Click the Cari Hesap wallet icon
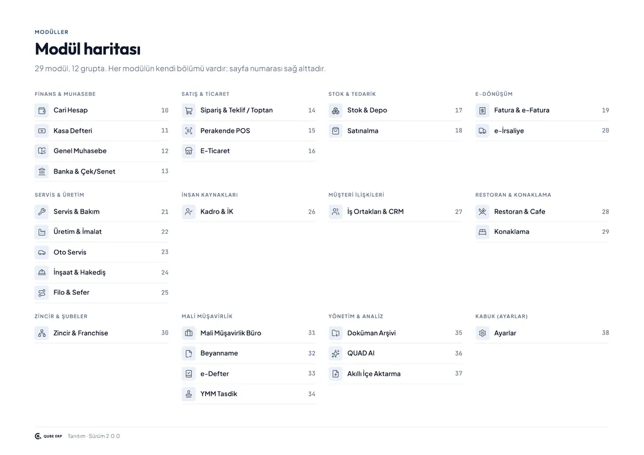The width and height of the screenshot is (644, 455). pyautogui.click(x=42, y=111)
